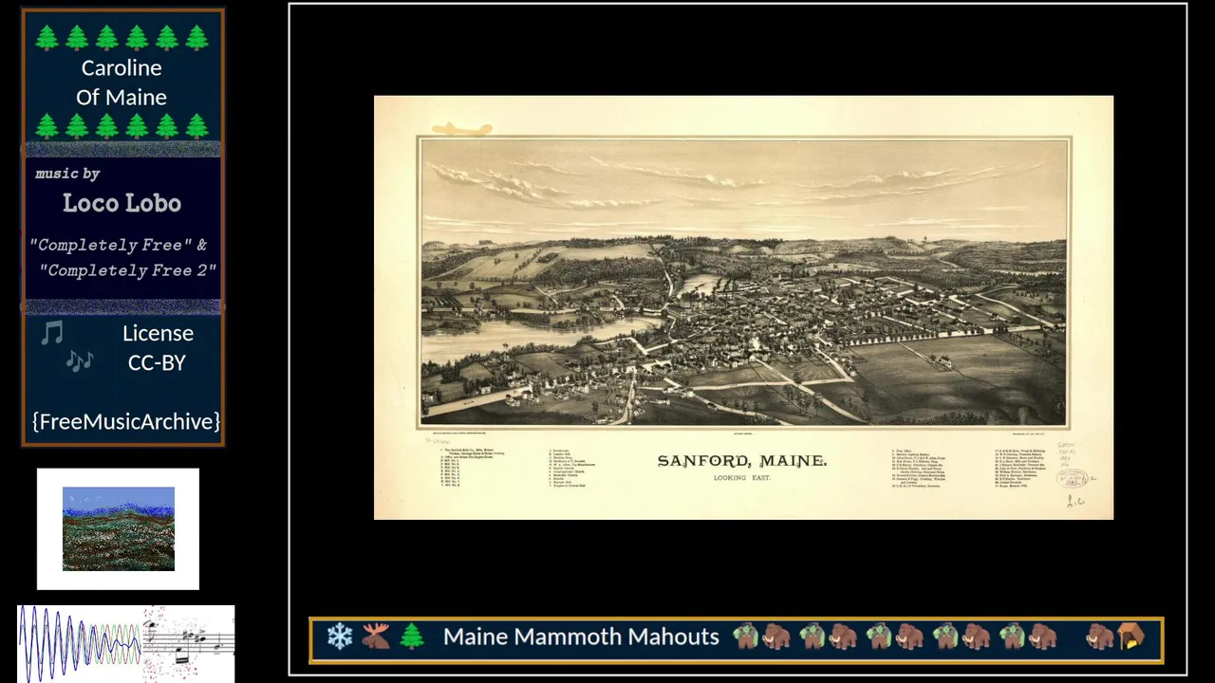1215x683 pixels.
Task: Click the small multiple music notes icon
Action: 80,361
